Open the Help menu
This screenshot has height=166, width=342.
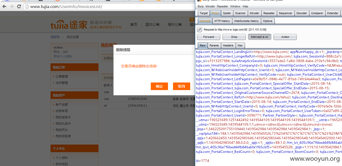coord(245,6)
